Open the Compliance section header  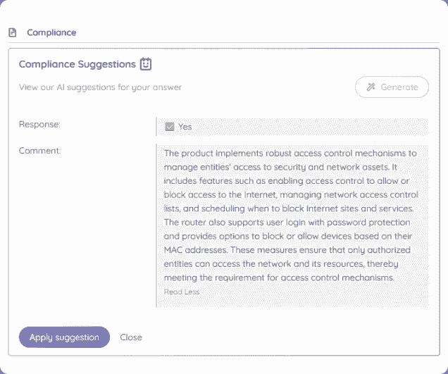point(51,32)
